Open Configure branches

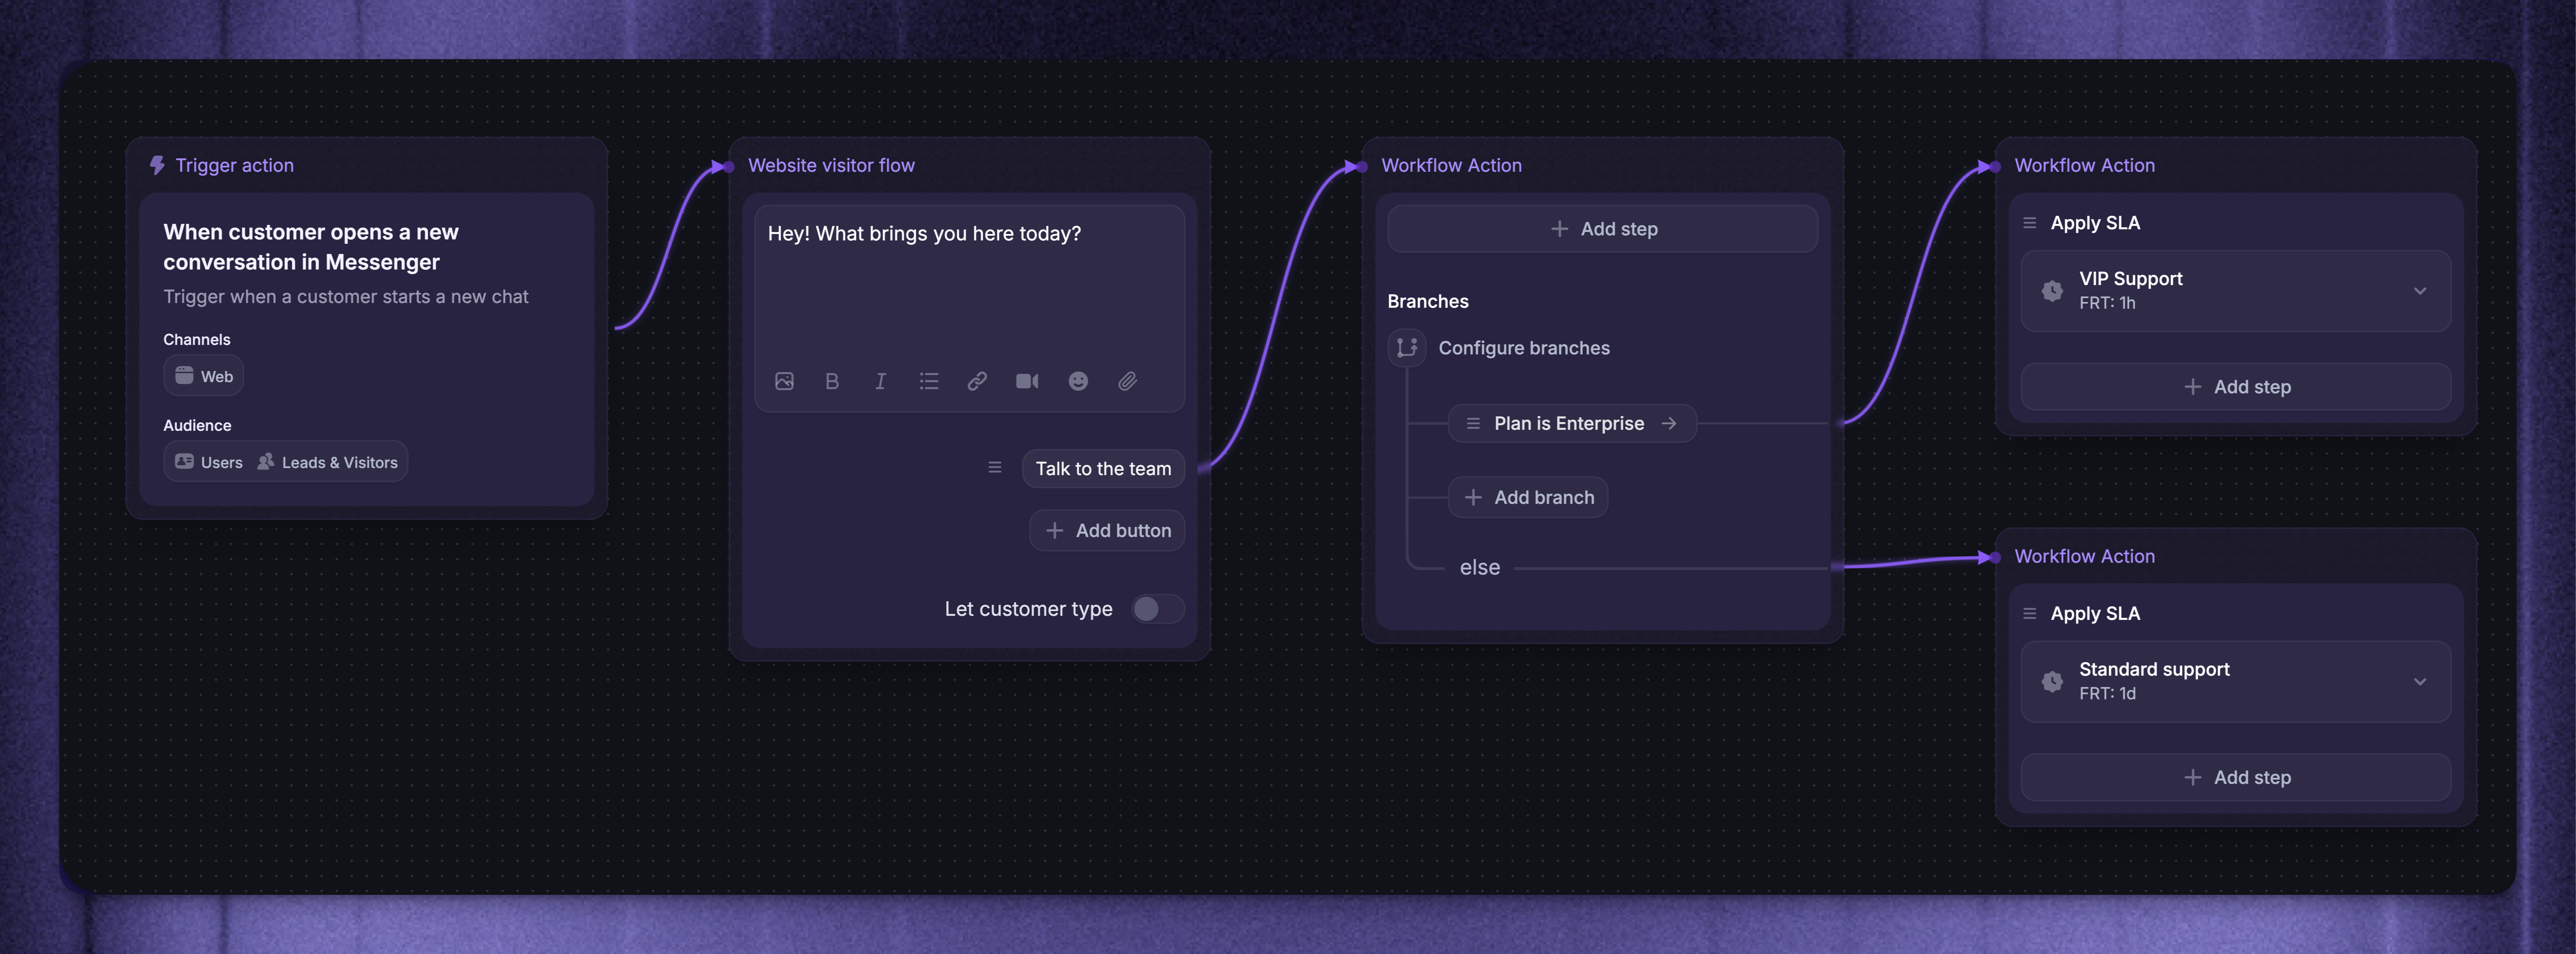[1524, 348]
